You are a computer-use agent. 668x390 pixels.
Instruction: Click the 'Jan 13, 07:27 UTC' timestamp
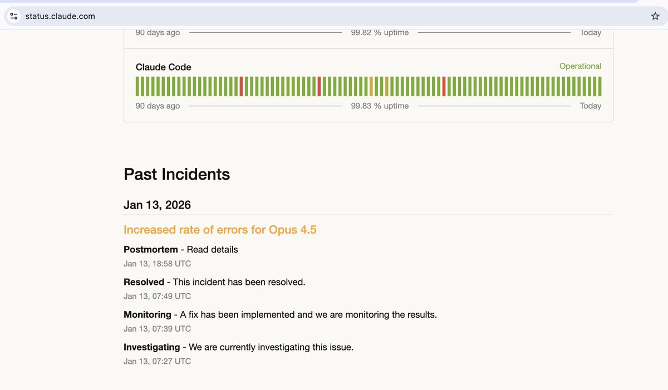point(157,361)
